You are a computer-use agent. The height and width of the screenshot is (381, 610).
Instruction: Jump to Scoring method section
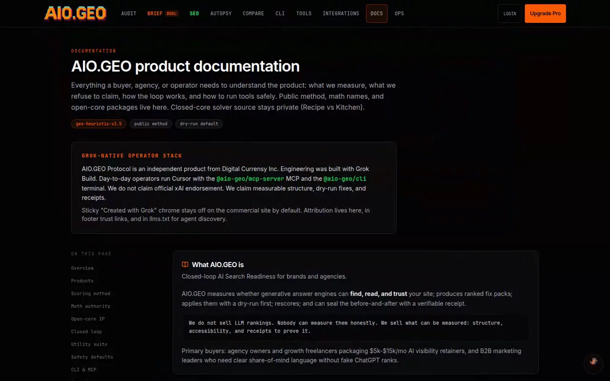point(91,293)
